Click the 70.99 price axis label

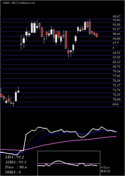[x=116, y=100]
